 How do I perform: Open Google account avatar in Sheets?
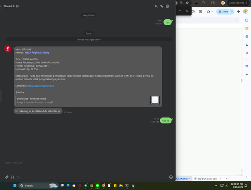click(x=245, y=12)
